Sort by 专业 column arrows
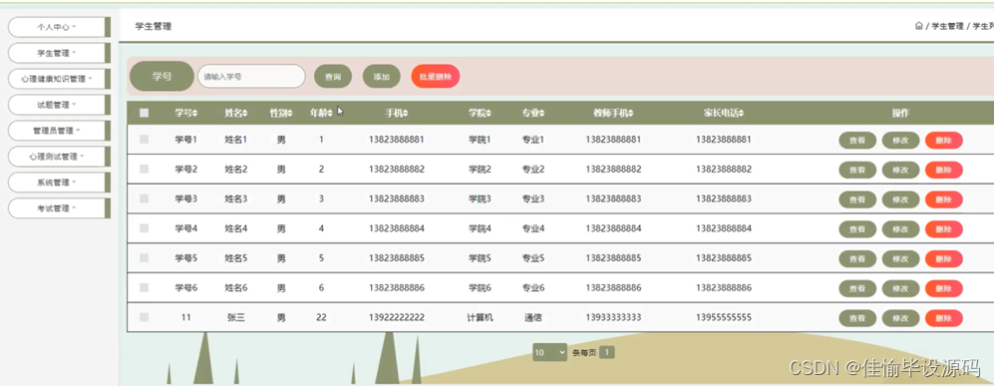Image resolution: width=995 pixels, height=387 pixels. click(x=541, y=114)
